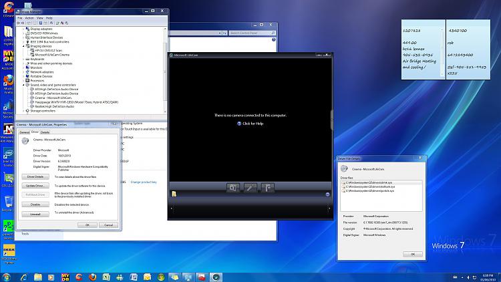The width and height of the screenshot is (501, 282).
Task: Select Realtek High Definition Audio device
Action: point(54,106)
